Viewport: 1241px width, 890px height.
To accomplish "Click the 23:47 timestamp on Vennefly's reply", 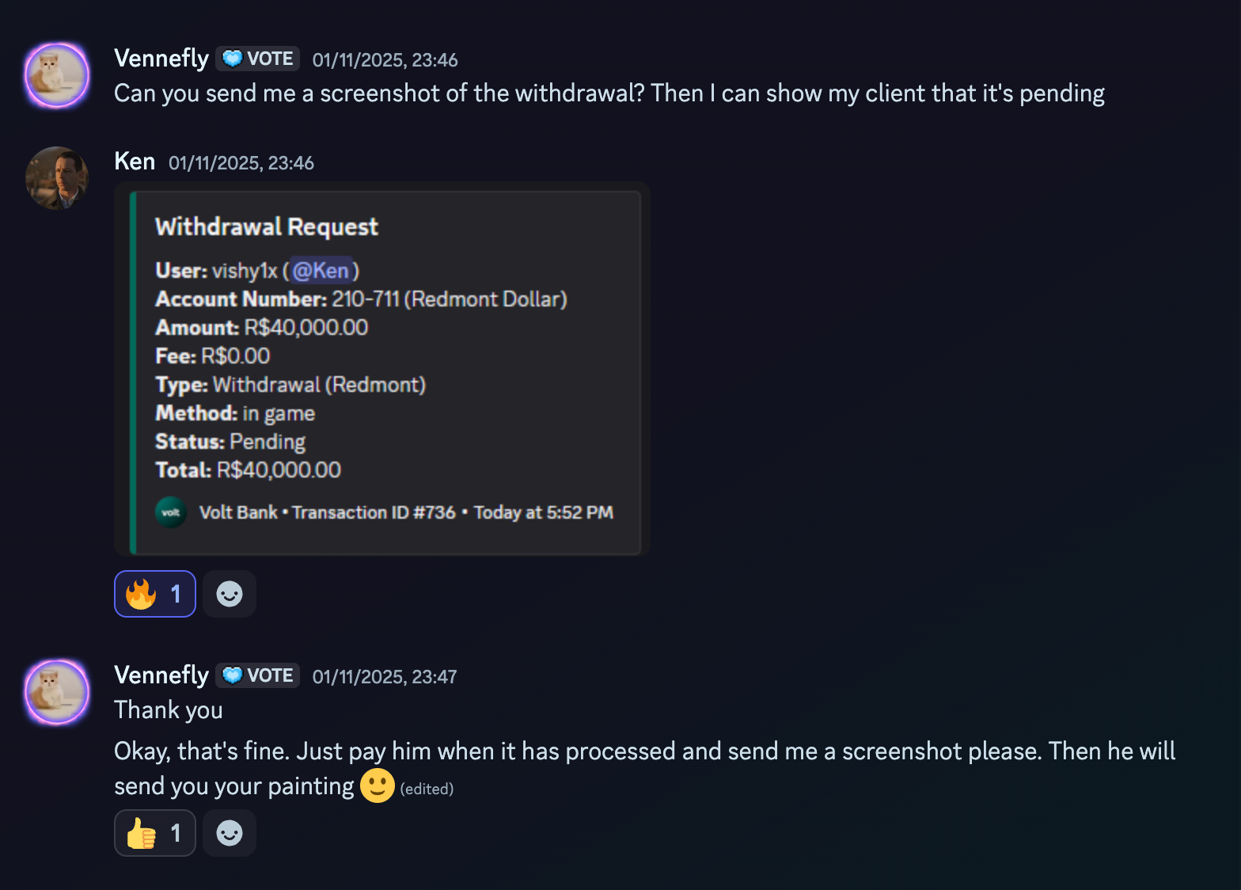I will pos(384,676).
